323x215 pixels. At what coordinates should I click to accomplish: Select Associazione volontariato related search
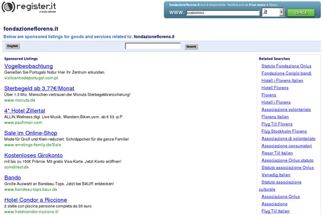pos(286,110)
